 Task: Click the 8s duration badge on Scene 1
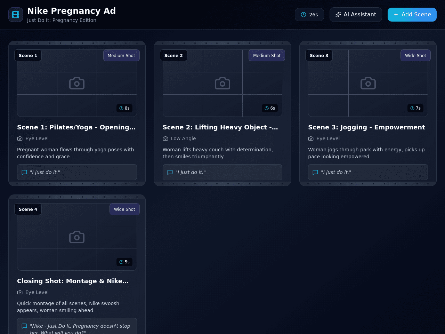click(124, 108)
